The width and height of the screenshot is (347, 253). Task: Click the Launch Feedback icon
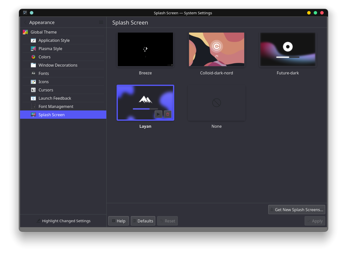33,98
